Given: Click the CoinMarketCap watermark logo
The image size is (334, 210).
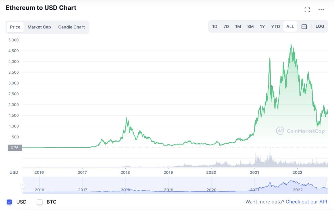Looking at the screenshot, I should [x=300, y=131].
